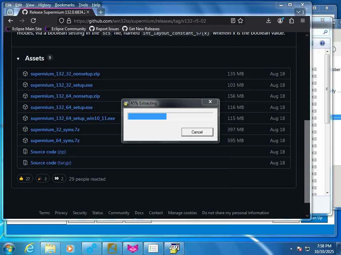Open the Help menu
The height and width of the screenshot is (255, 341).
96,5
